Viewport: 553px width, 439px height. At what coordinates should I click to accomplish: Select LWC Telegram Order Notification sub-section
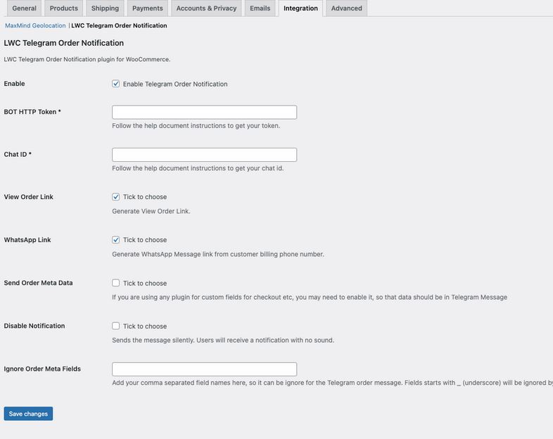(119, 25)
